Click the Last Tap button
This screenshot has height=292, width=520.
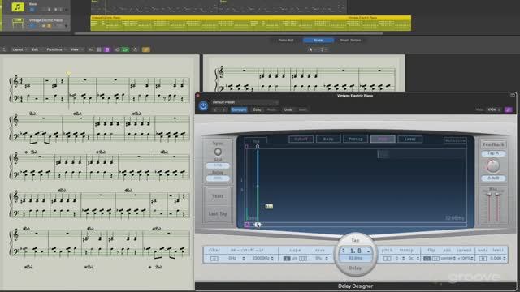(218, 214)
